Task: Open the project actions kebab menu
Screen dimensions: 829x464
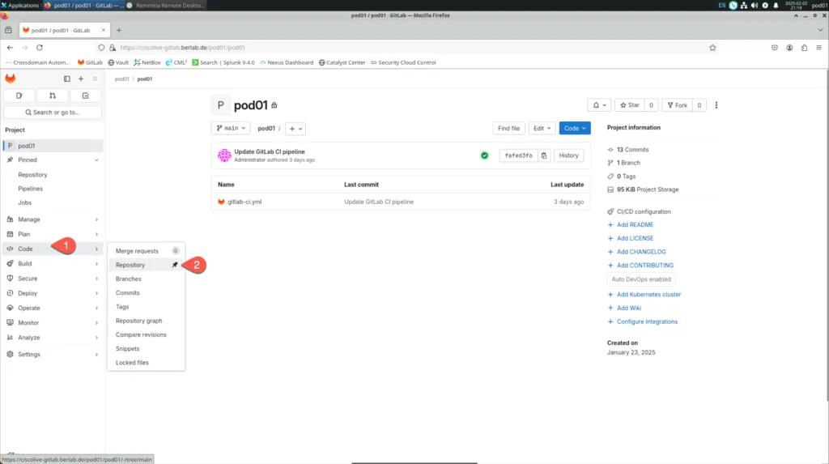Action: coord(716,105)
